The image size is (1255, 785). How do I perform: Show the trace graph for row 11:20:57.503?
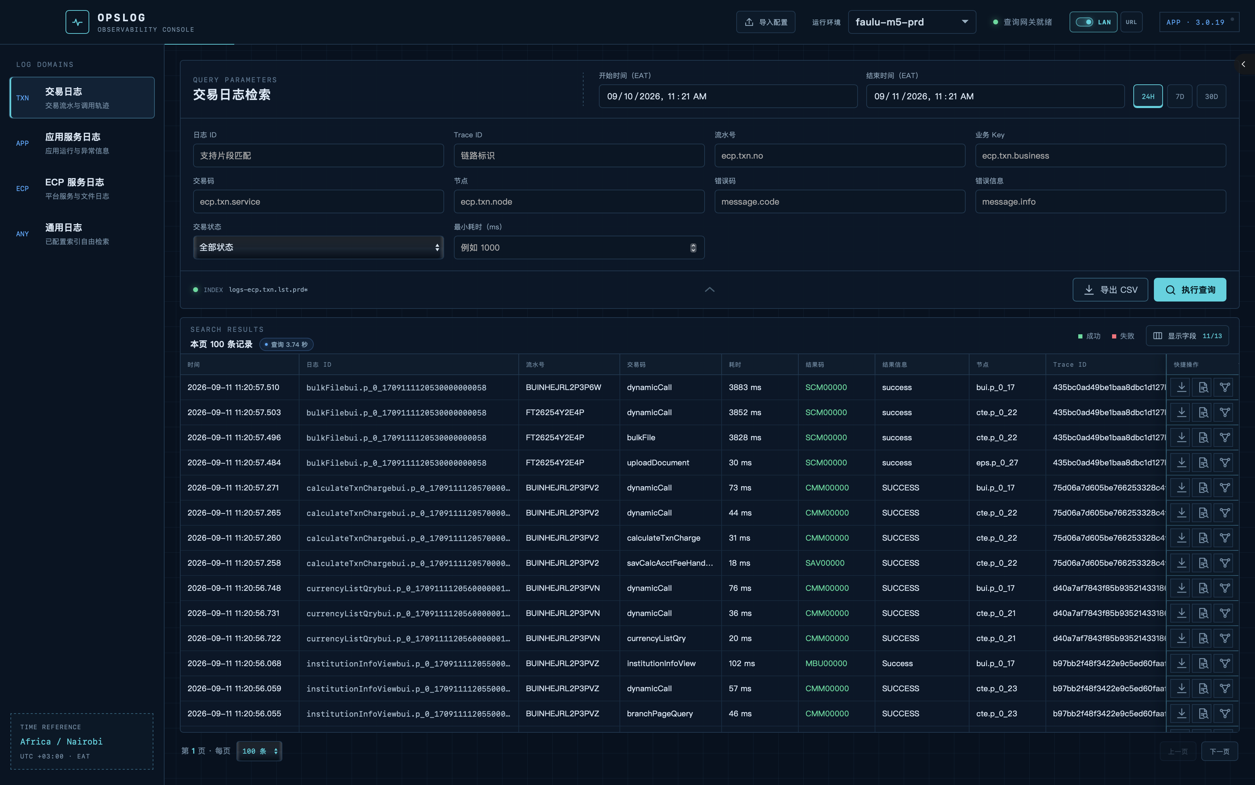coord(1224,412)
